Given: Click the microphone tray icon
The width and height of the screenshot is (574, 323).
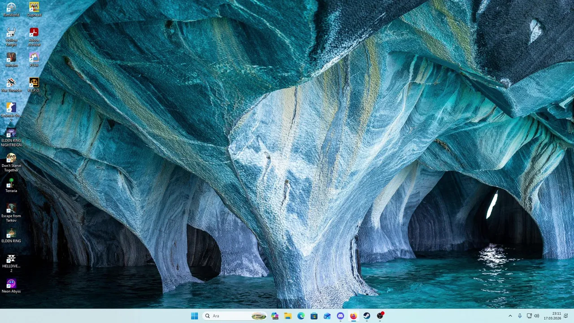Looking at the screenshot, I should [520, 316].
